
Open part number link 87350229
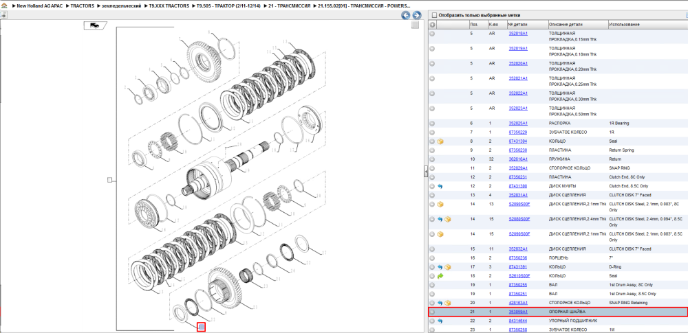point(518,133)
